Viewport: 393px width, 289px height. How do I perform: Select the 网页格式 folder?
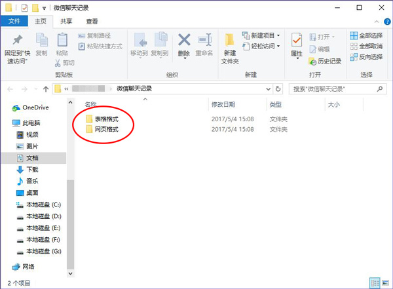102,129
